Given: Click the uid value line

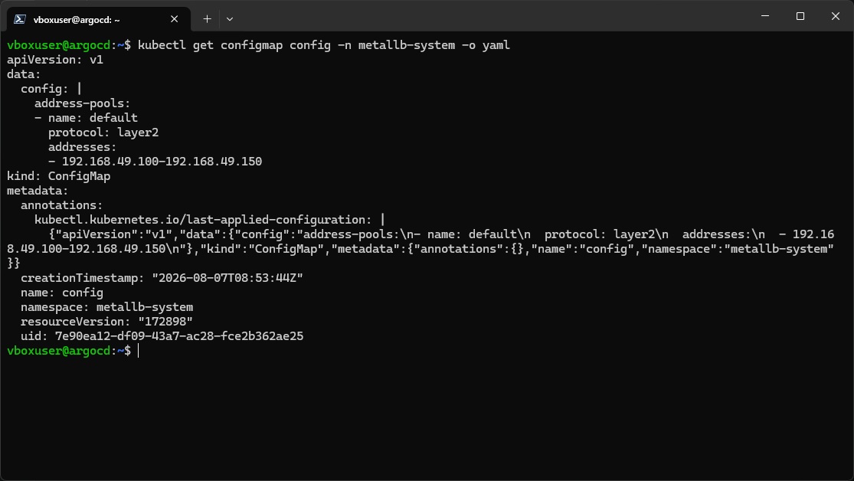Looking at the screenshot, I should [162, 336].
